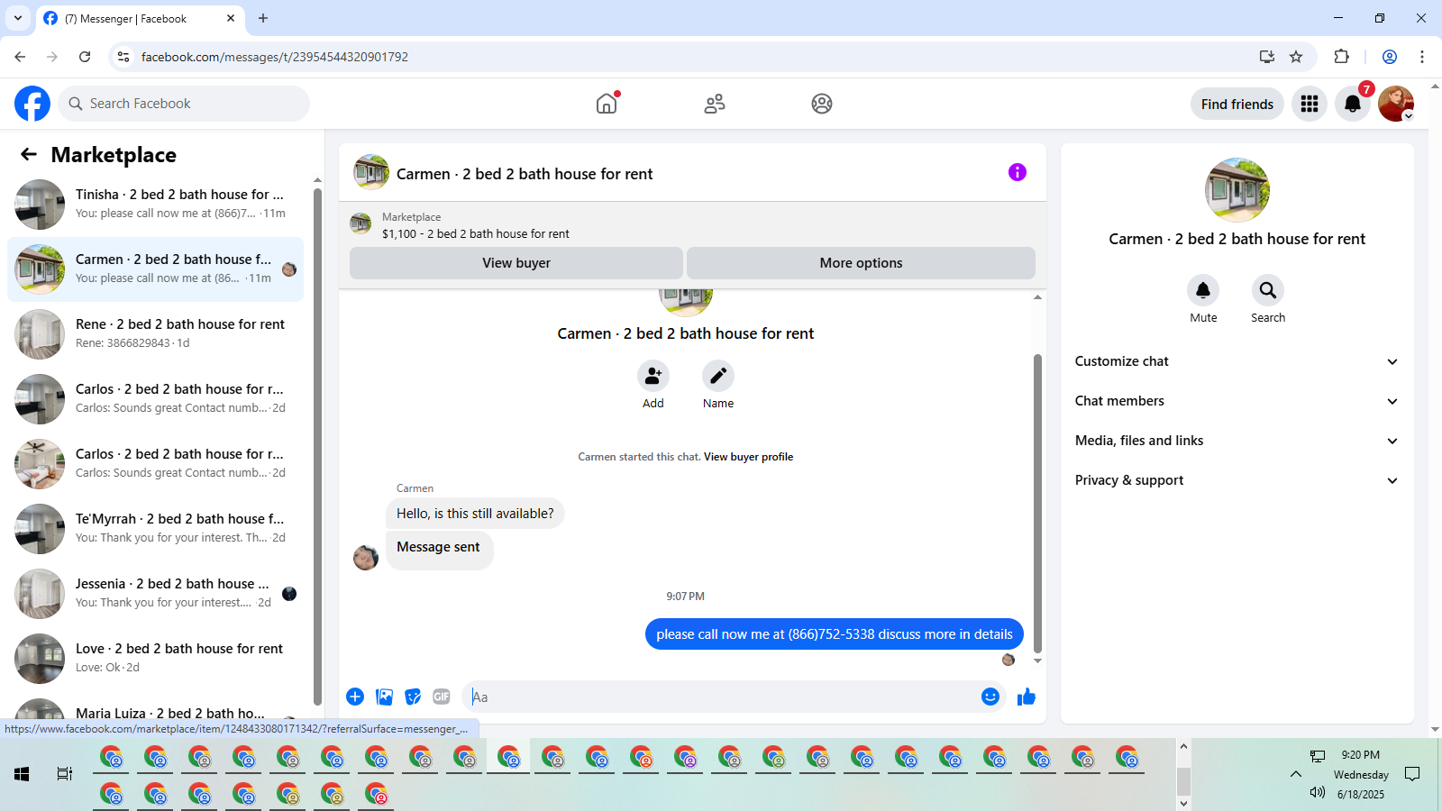Search in conversation using magnifier icon
This screenshot has height=811, width=1442.
[x=1268, y=290]
